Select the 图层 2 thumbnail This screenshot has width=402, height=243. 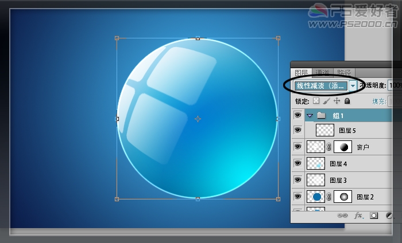(x=316, y=197)
